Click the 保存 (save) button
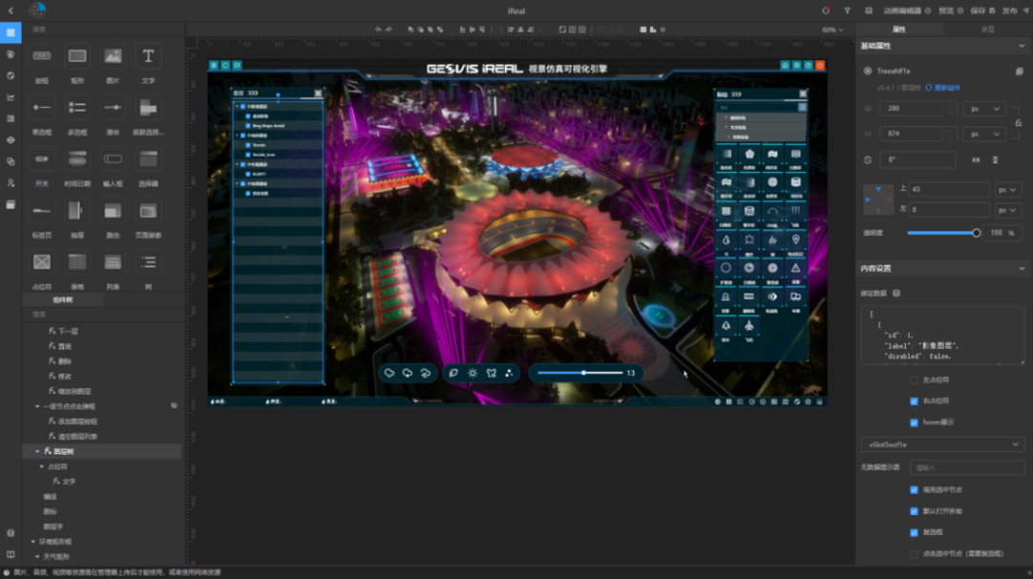 tap(977, 11)
